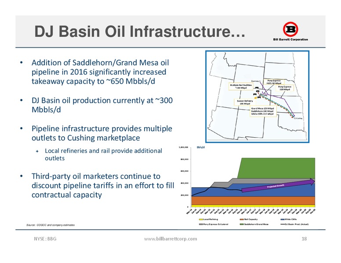341x263 pixels.
Task: Click the 'Bbls/d' chart axis label
Action: click(x=200, y=147)
